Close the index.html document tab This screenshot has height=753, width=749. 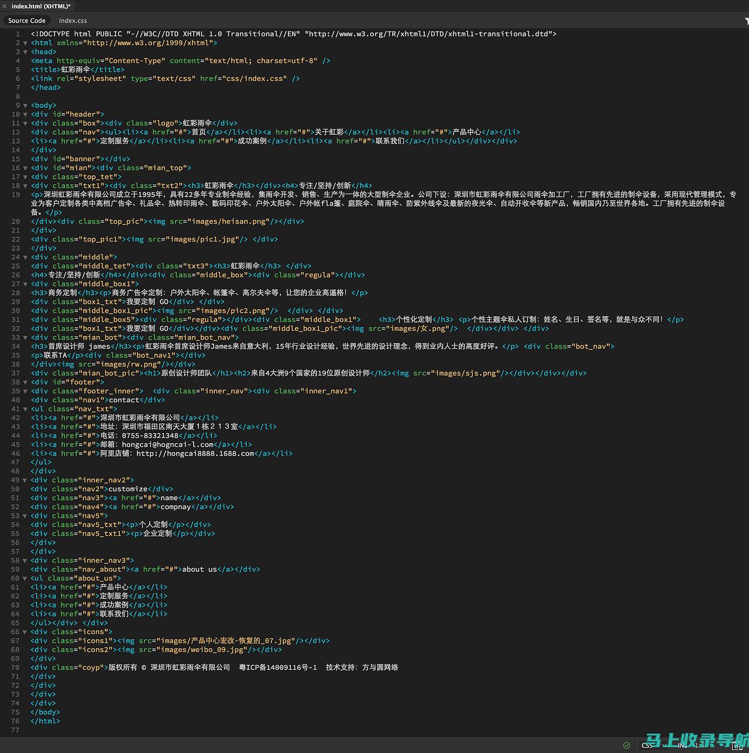point(4,6)
